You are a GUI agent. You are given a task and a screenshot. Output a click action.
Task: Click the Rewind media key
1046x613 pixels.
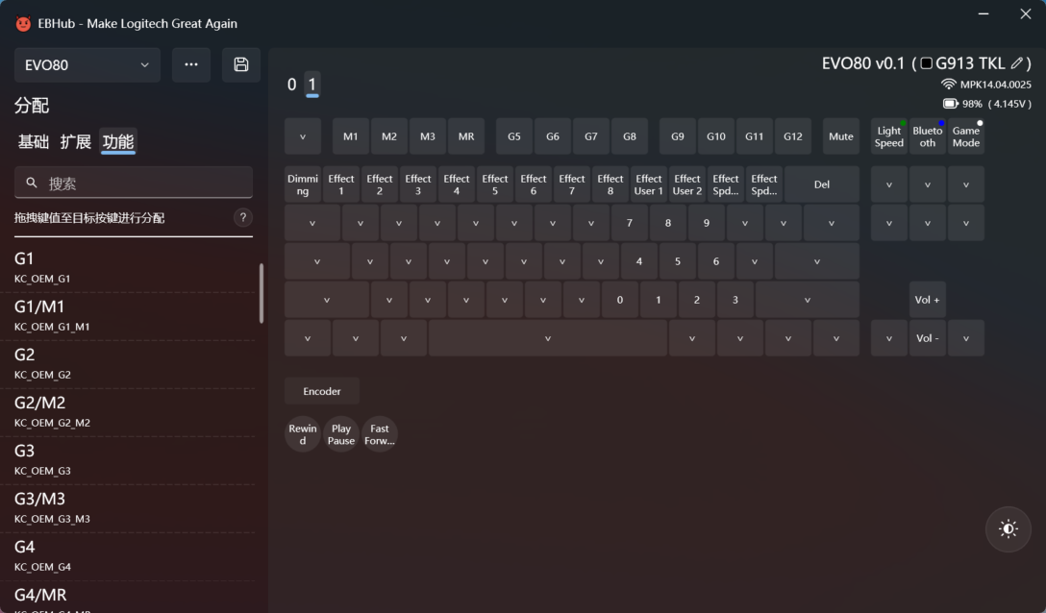pos(302,433)
